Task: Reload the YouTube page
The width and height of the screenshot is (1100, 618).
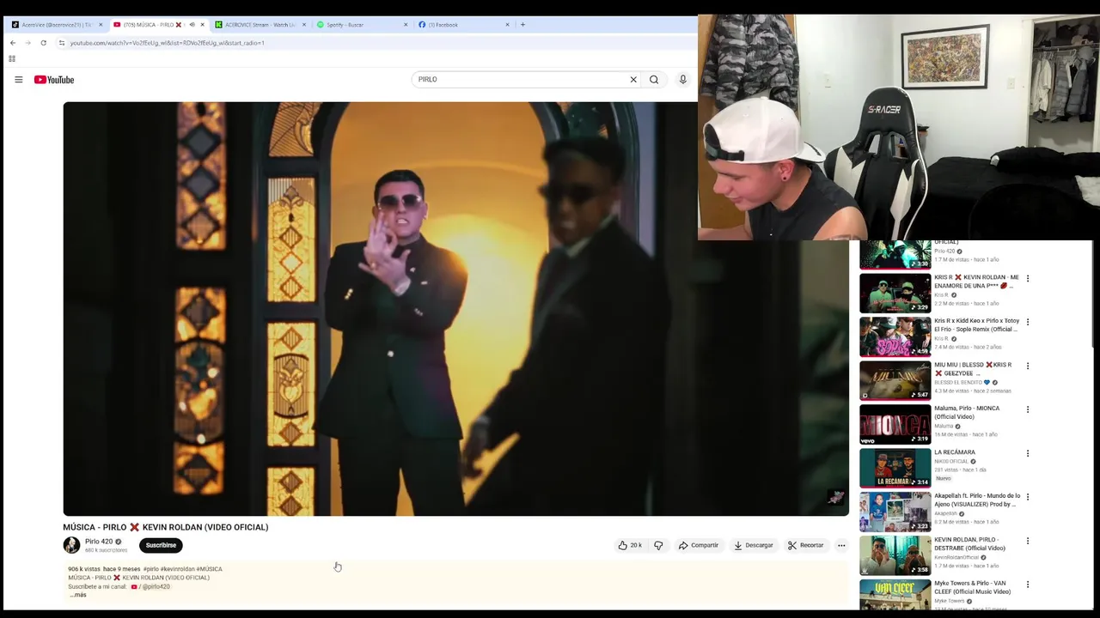Action: pyautogui.click(x=43, y=43)
